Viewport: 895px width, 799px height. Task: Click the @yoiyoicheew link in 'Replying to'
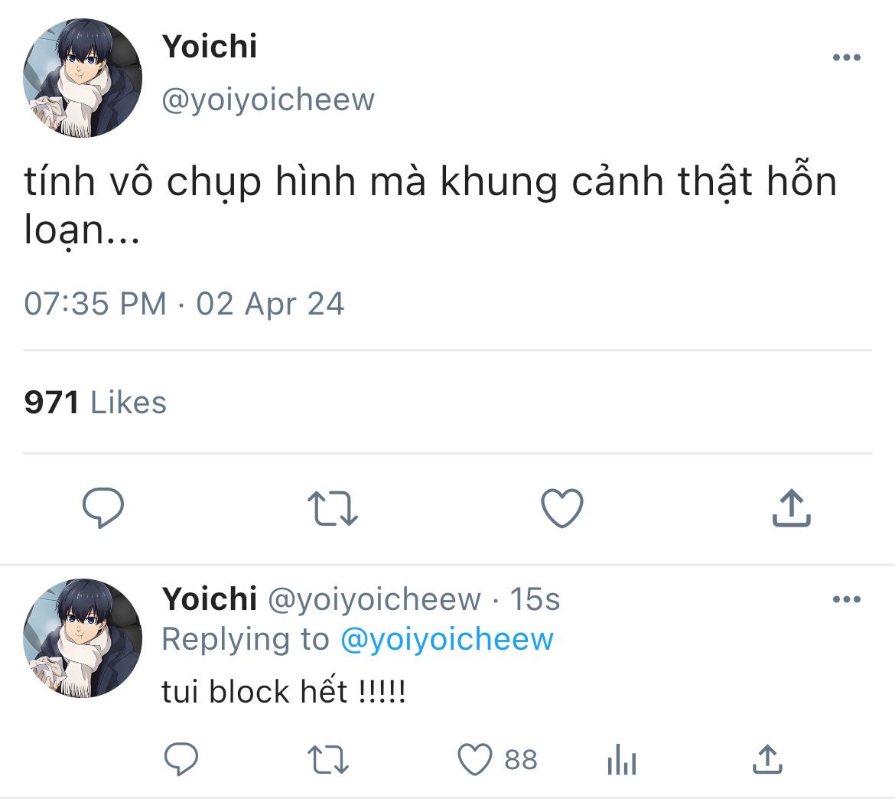point(447,639)
